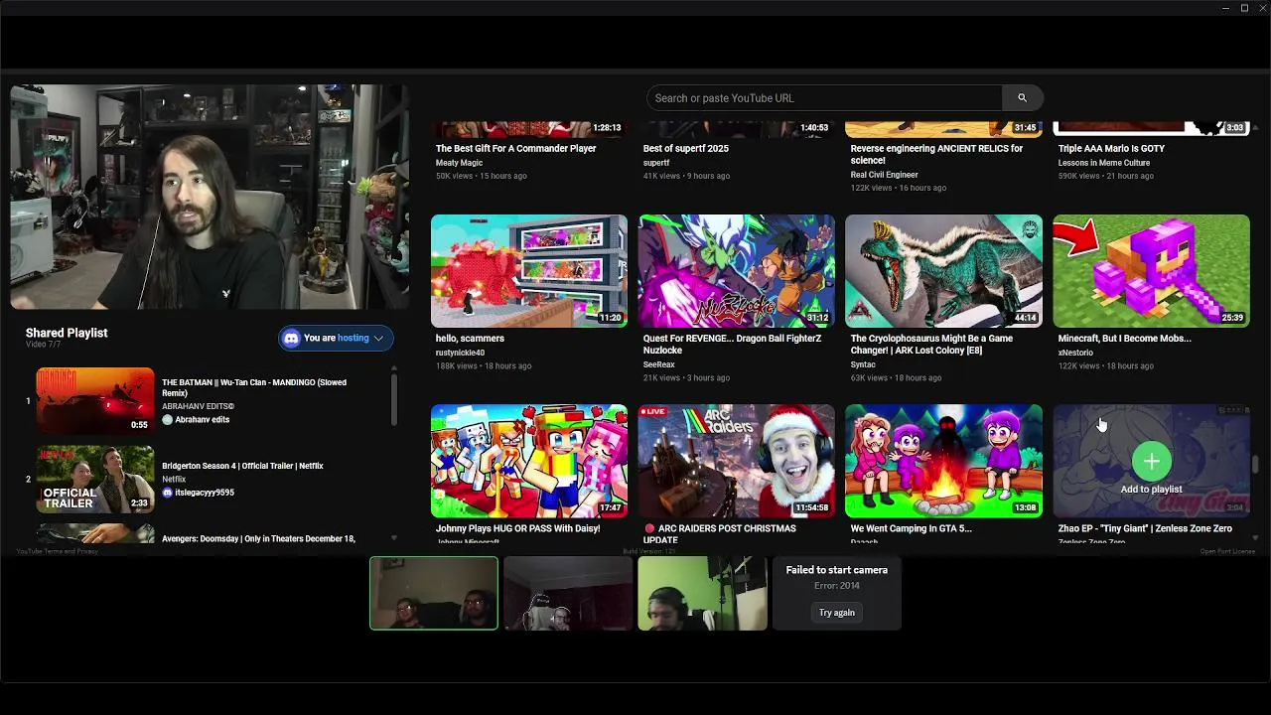The width and height of the screenshot is (1271, 715).
Task: Minimize the window using title bar button
Action: [1225, 8]
